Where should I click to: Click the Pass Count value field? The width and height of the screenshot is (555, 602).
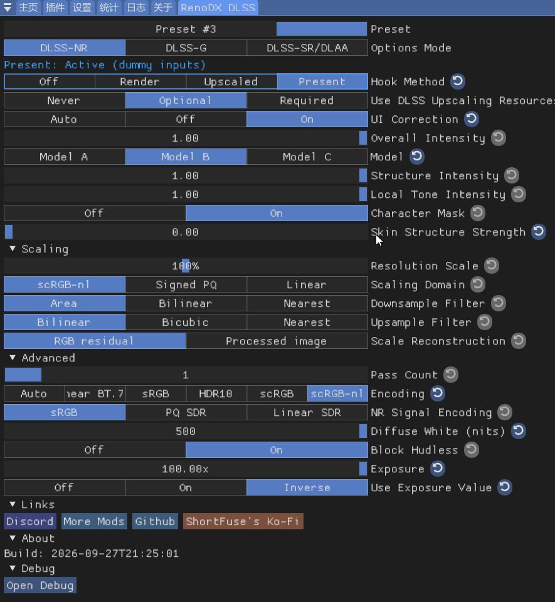(x=186, y=375)
